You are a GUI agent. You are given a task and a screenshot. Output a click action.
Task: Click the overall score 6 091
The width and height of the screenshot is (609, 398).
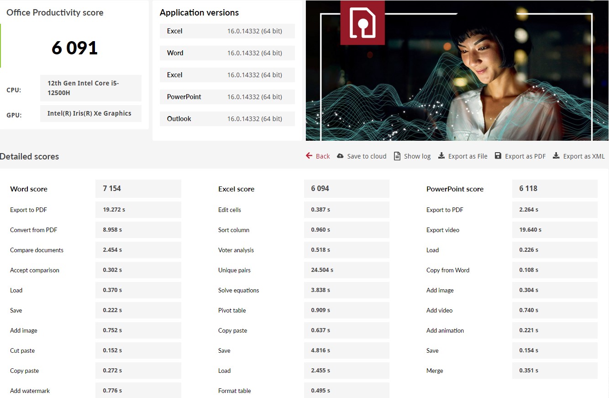[74, 48]
